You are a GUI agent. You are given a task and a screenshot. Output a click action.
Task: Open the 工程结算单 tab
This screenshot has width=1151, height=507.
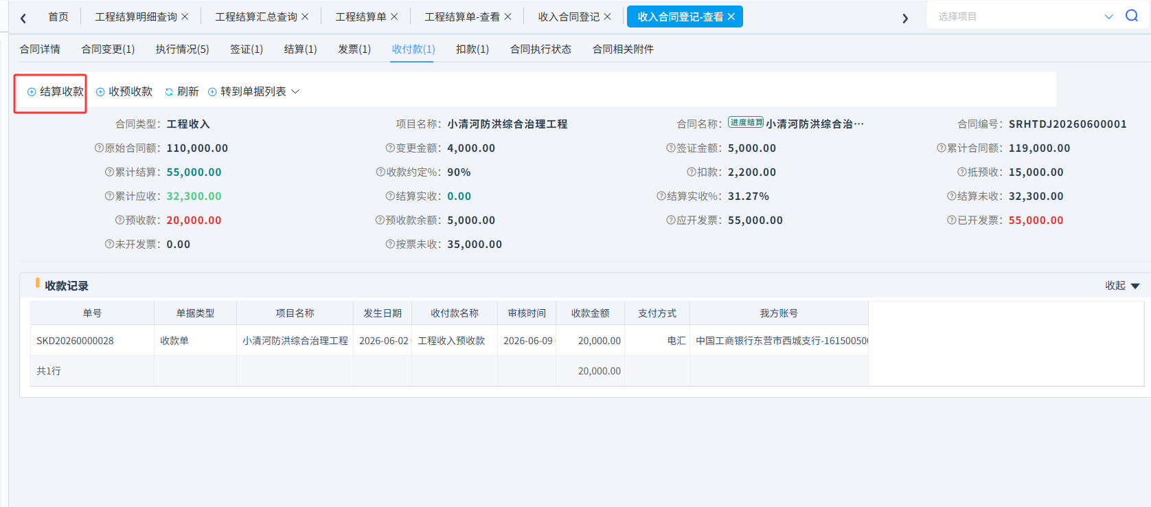coord(361,16)
